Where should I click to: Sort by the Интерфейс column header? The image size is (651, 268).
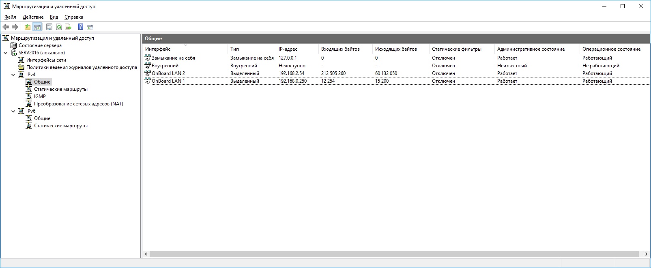point(185,49)
